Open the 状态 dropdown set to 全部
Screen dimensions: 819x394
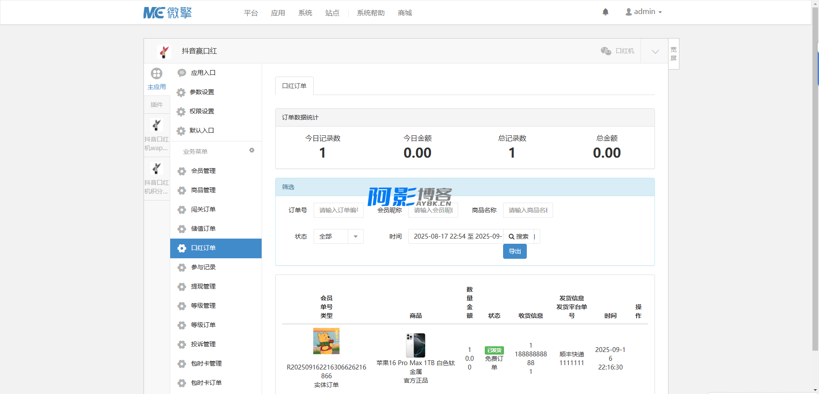[x=338, y=236]
